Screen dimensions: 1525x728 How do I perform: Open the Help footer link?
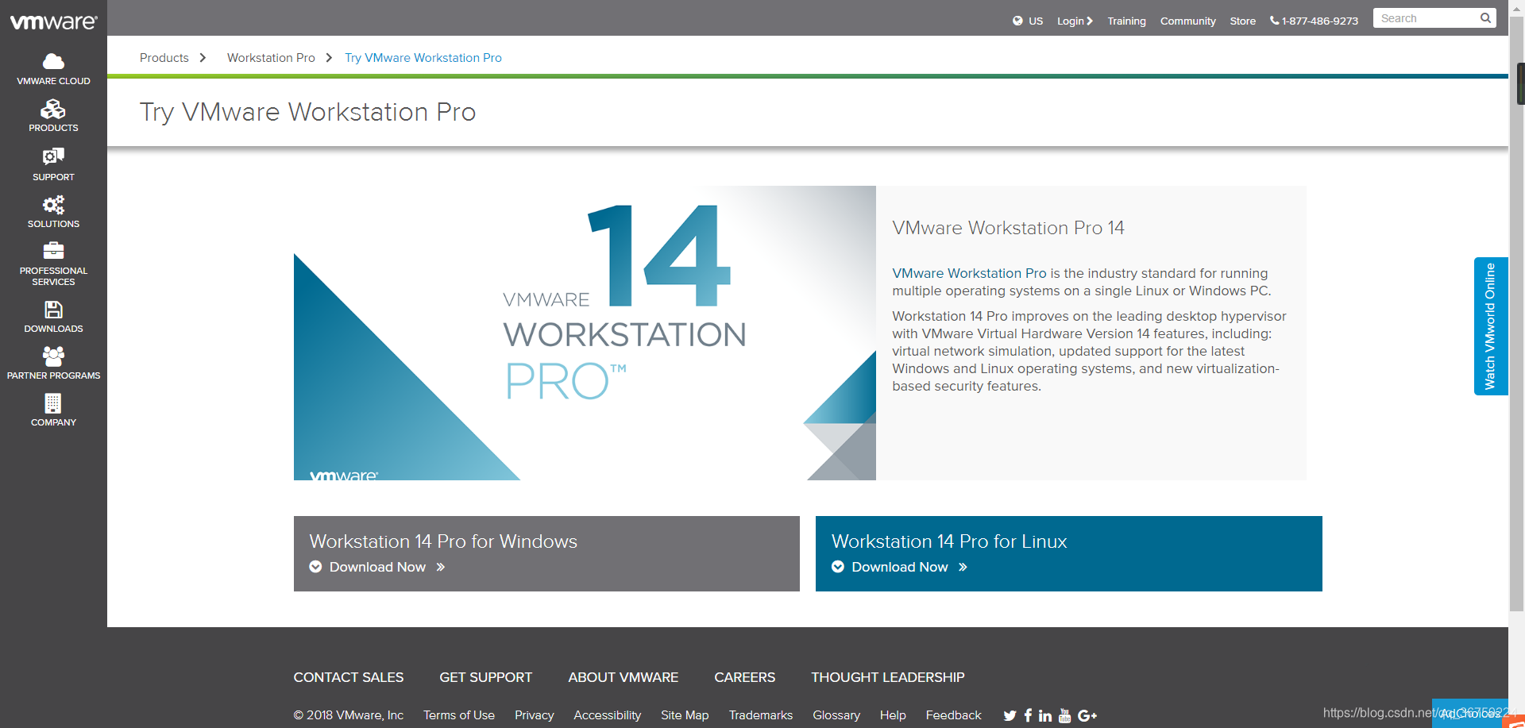point(893,715)
